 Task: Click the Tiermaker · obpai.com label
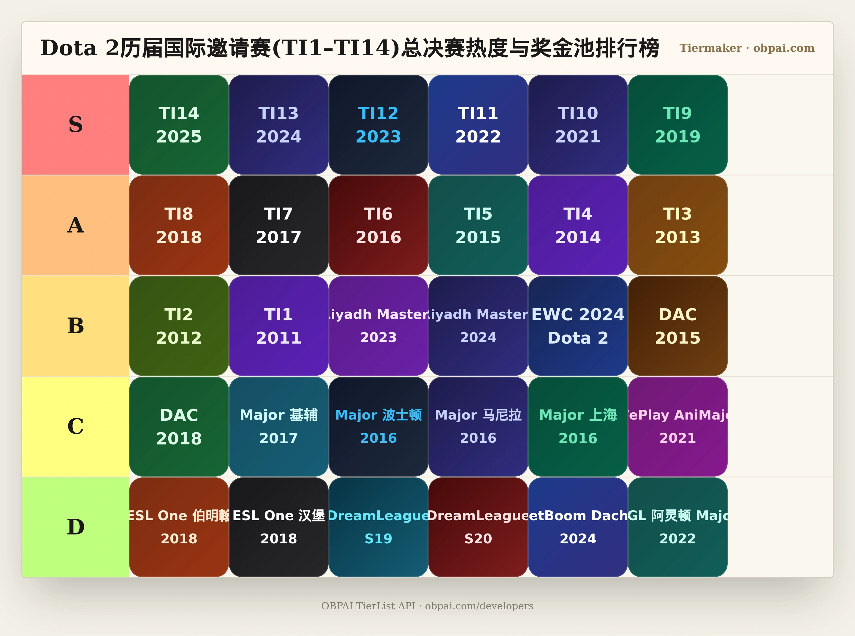pos(747,48)
